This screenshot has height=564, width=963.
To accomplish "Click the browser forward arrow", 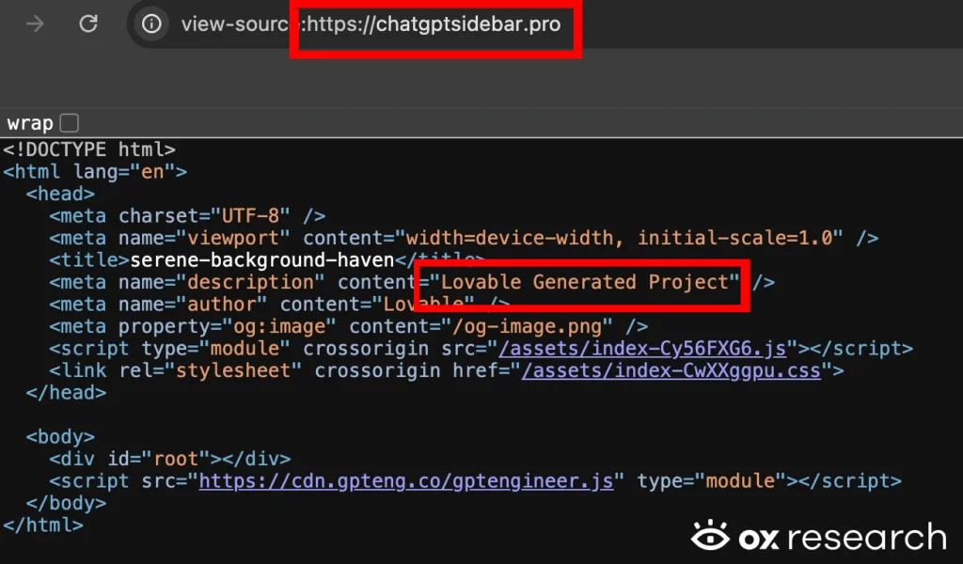I will [x=35, y=23].
